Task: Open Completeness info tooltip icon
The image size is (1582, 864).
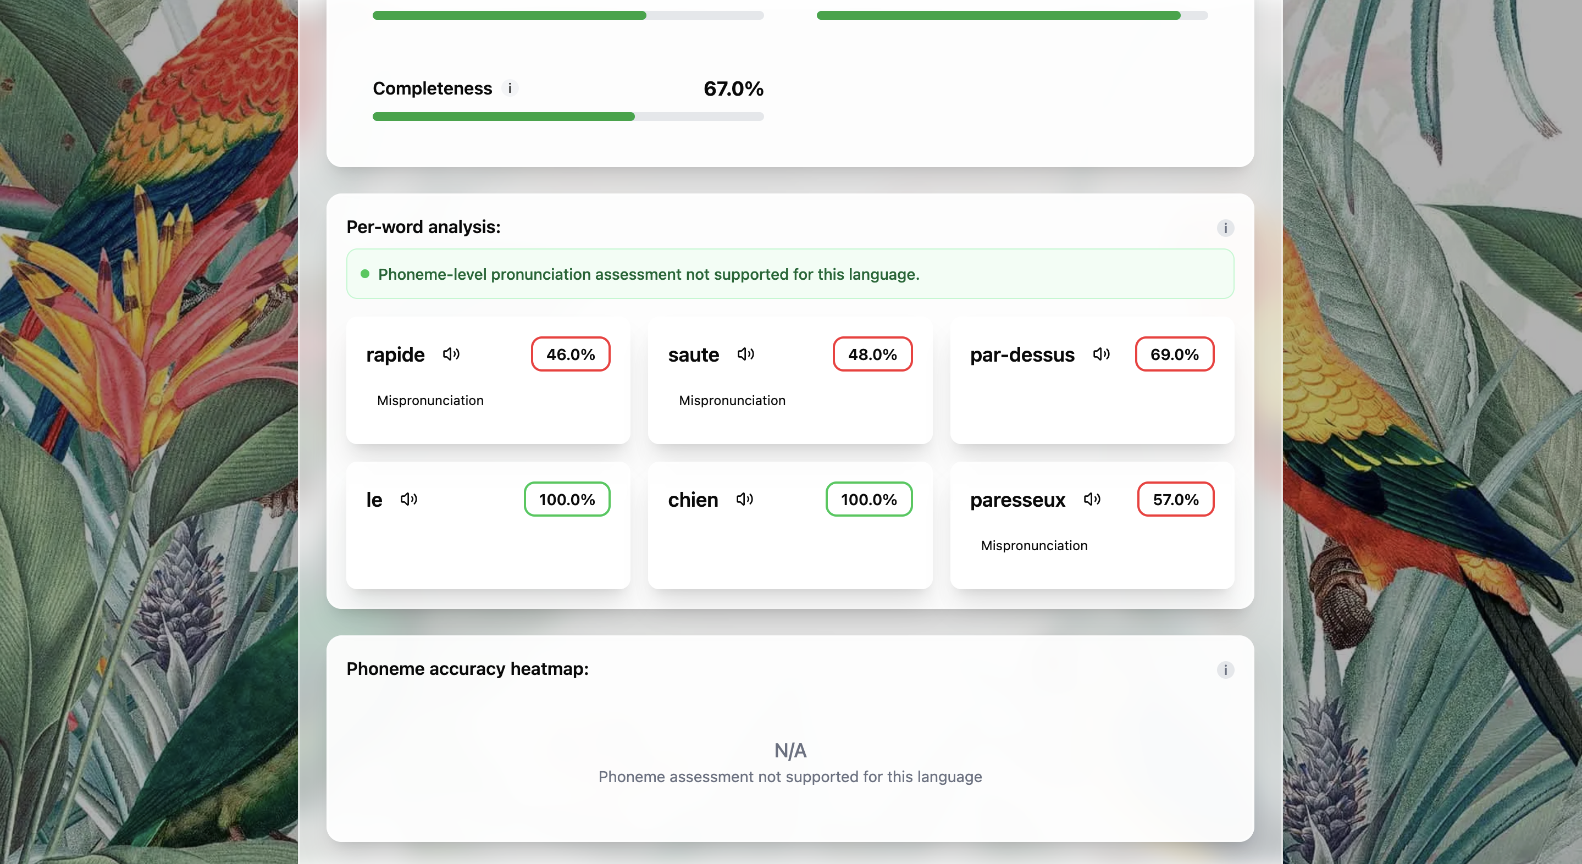Action: point(510,88)
